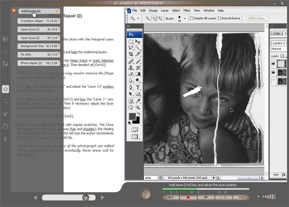
Task: Click the Refine Edge button
Action: [257, 18]
